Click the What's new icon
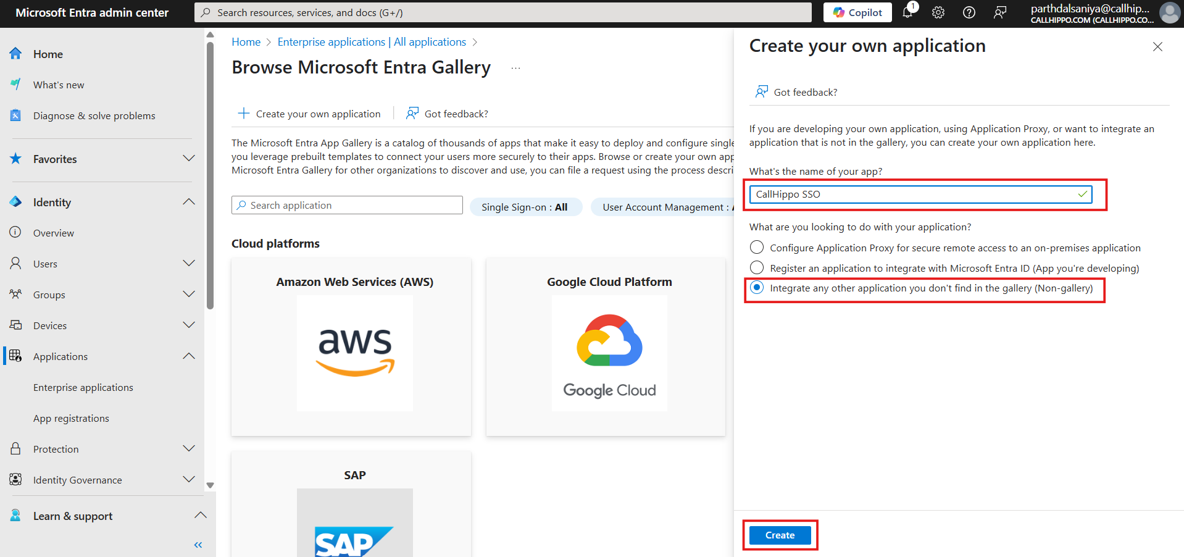The image size is (1184, 557). point(15,85)
